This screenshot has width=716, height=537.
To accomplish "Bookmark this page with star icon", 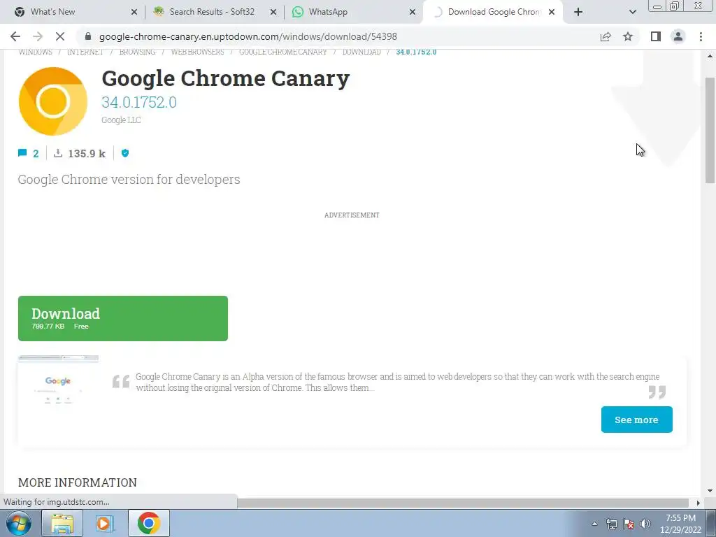I will pos(628,36).
